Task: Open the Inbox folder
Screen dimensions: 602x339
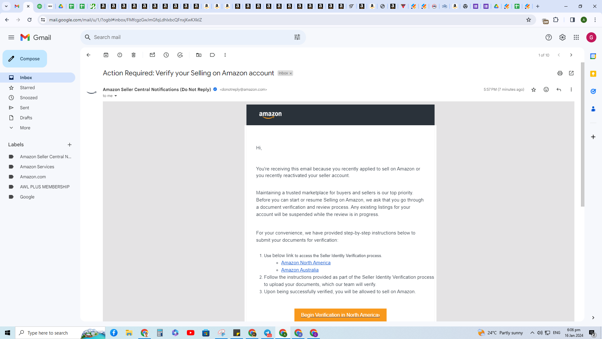Action: tap(38, 78)
